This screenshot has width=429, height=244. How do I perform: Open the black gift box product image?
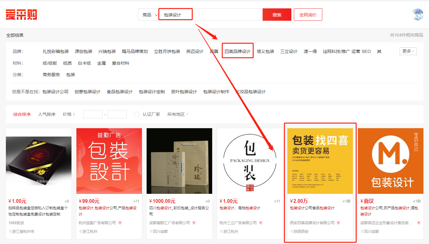pos(39,161)
